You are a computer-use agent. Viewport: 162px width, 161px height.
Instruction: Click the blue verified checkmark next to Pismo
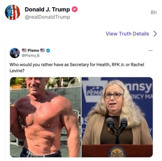[48, 50]
